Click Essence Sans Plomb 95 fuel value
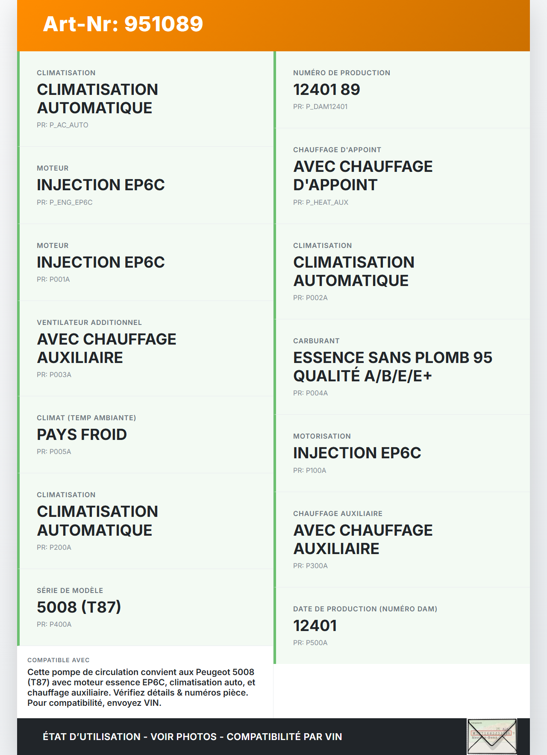 (392, 366)
